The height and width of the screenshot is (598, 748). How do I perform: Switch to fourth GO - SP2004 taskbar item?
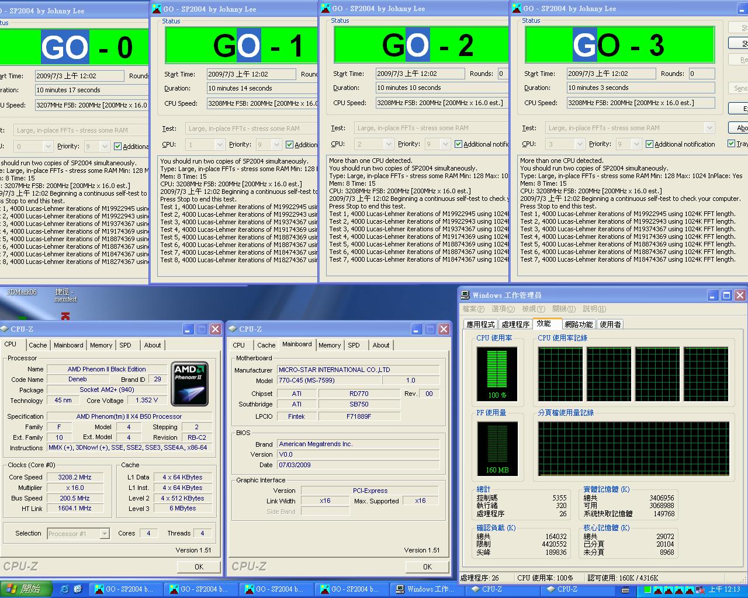pos(351,589)
